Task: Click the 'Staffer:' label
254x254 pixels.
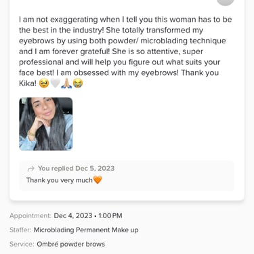Action: pos(20,230)
